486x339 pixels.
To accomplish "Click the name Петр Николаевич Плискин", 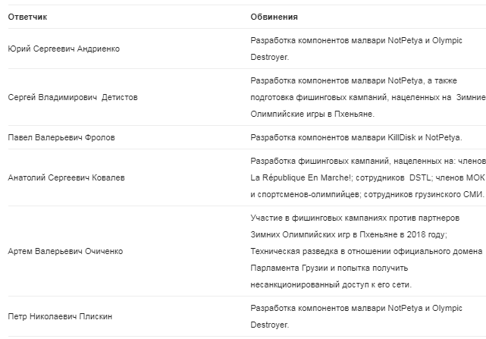I will click(60, 316).
